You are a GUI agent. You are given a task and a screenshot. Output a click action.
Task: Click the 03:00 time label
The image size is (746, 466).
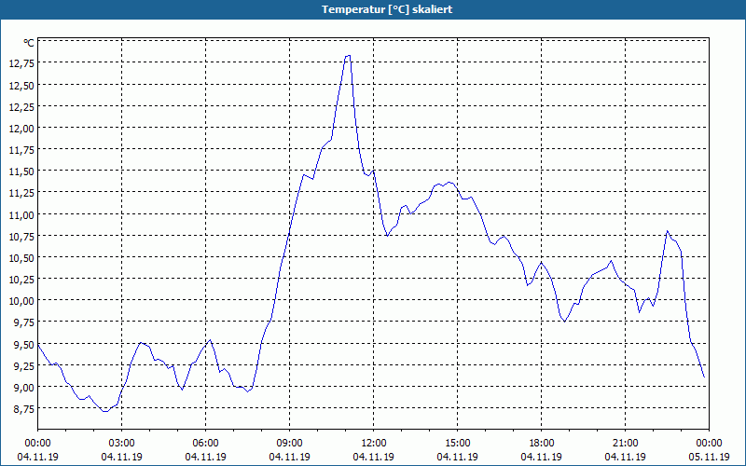(122, 444)
